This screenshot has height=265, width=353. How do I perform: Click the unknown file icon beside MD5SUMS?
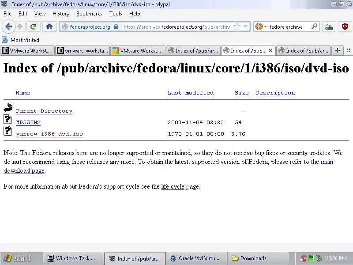point(8,119)
